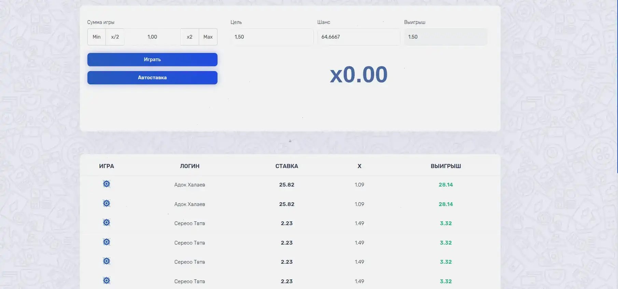Click the СТАВКА column header
The width and height of the screenshot is (618, 289).
pyautogui.click(x=286, y=166)
